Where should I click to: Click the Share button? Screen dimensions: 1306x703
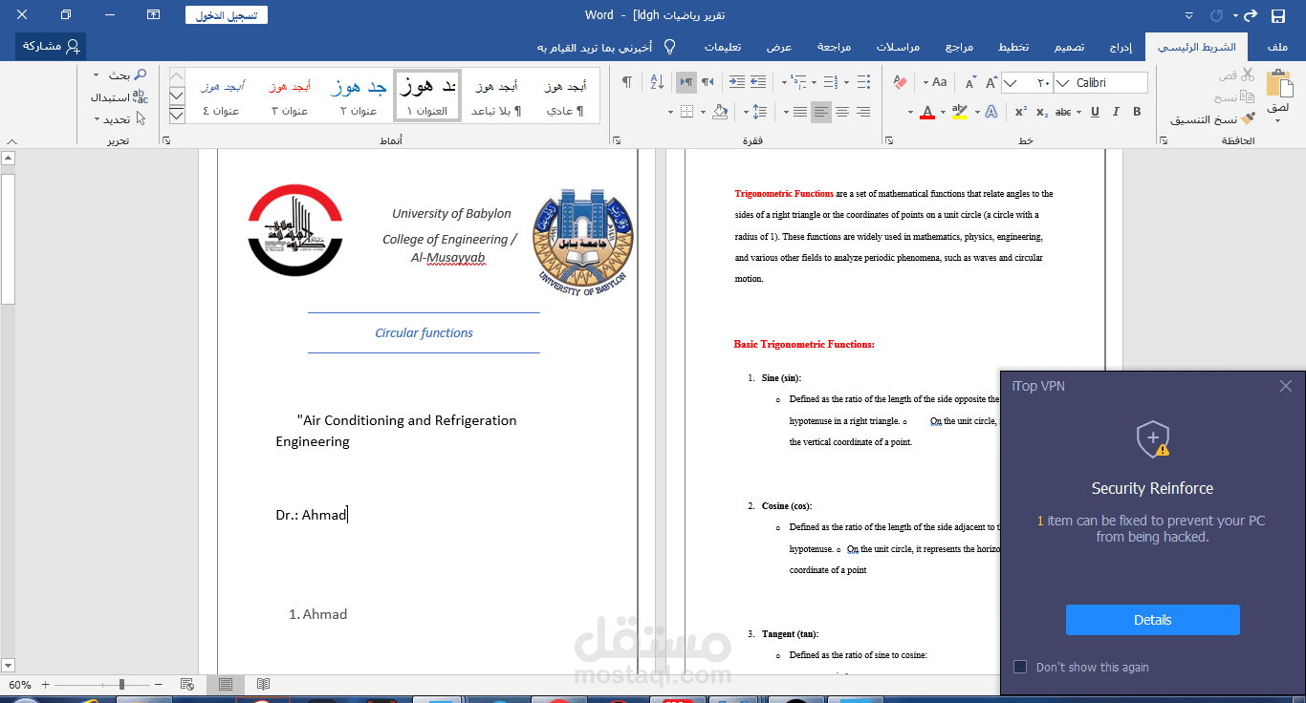[51, 46]
